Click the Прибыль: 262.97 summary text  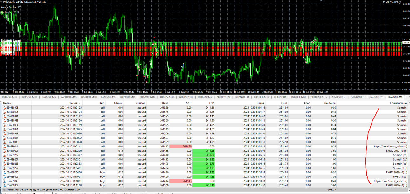point(17,190)
